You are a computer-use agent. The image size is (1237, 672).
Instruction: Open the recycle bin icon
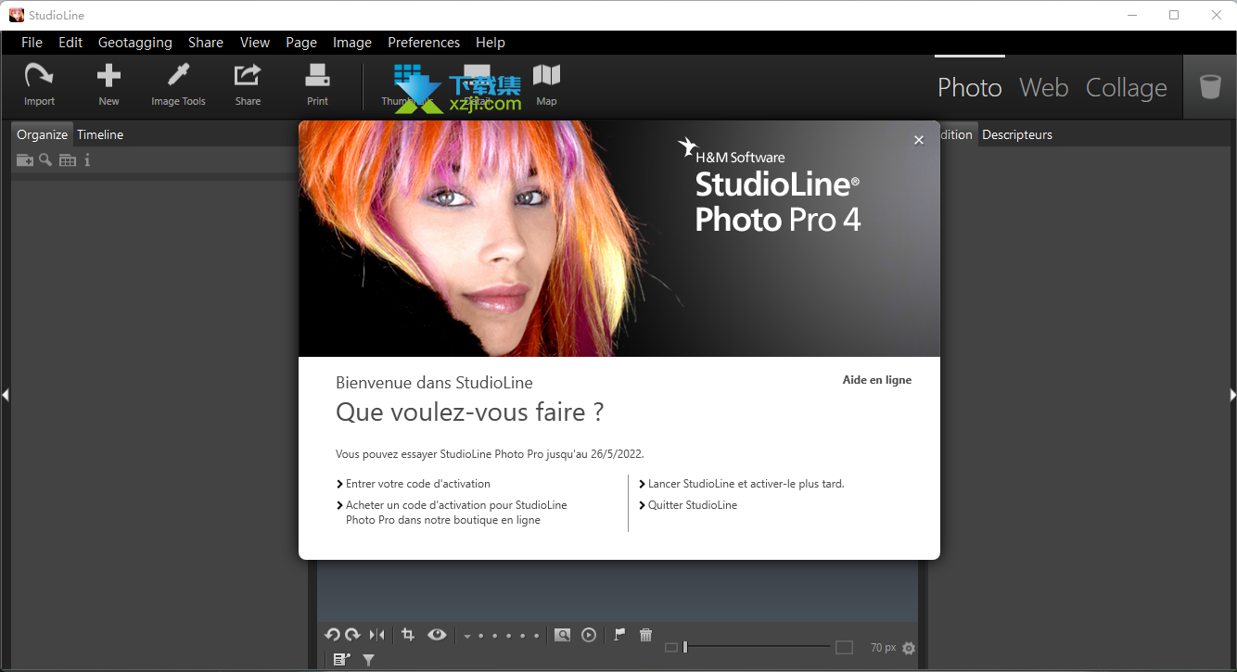tap(1210, 86)
